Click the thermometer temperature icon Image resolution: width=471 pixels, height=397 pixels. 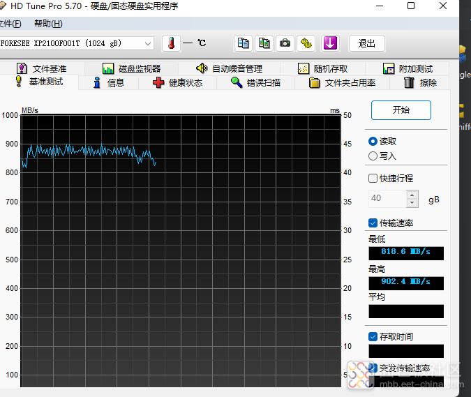(171, 43)
